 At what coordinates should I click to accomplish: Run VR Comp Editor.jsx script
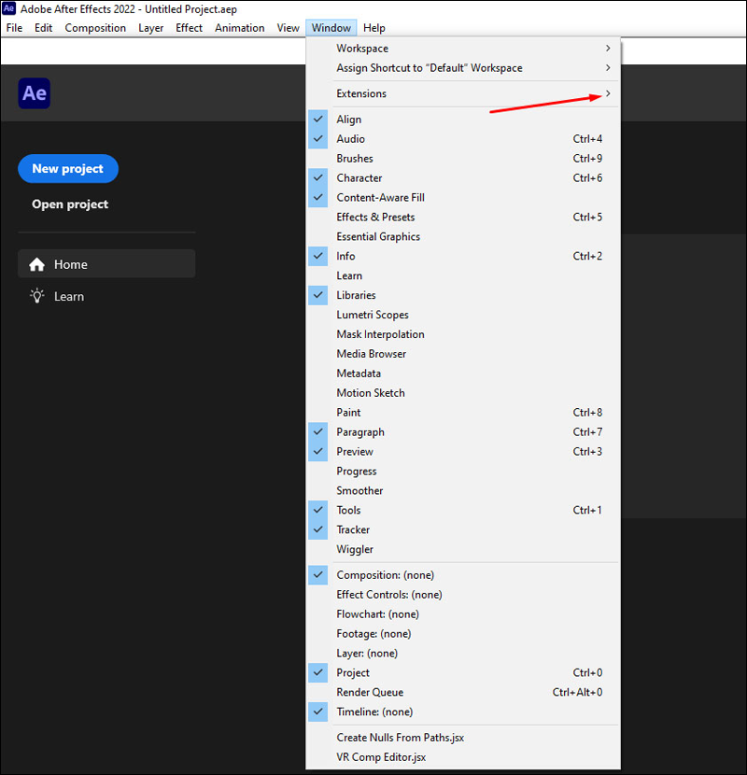(x=463, y=757)
